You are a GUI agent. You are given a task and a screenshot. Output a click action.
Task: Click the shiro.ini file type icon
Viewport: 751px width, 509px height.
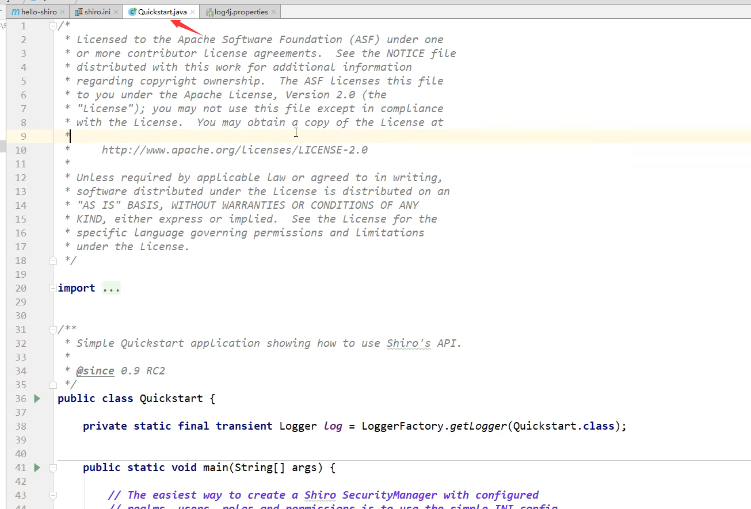click(79, 12)
